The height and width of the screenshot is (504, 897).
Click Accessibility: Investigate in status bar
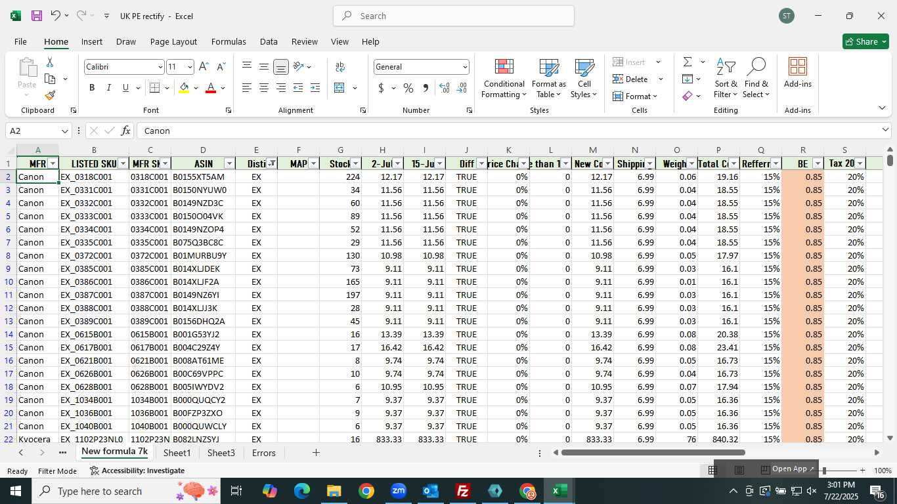point(137,471)
